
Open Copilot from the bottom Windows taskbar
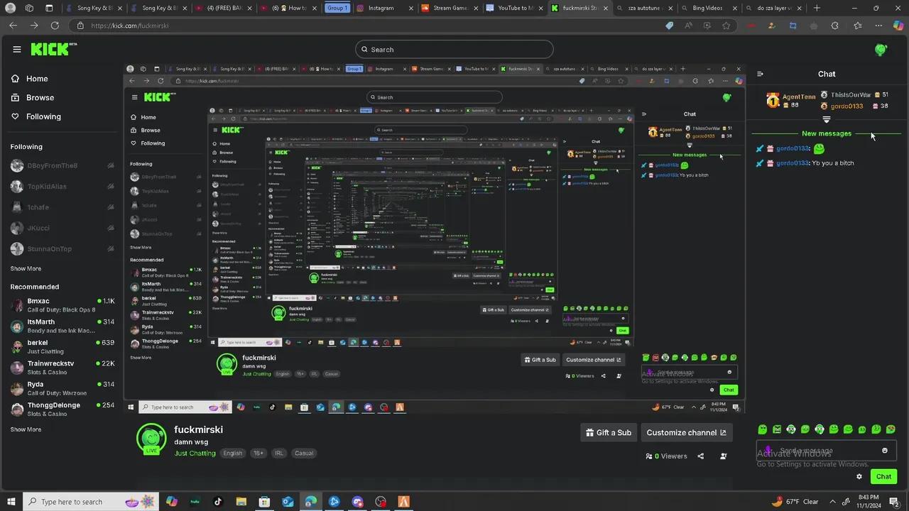pyautogui.click(x=172, y=502)
